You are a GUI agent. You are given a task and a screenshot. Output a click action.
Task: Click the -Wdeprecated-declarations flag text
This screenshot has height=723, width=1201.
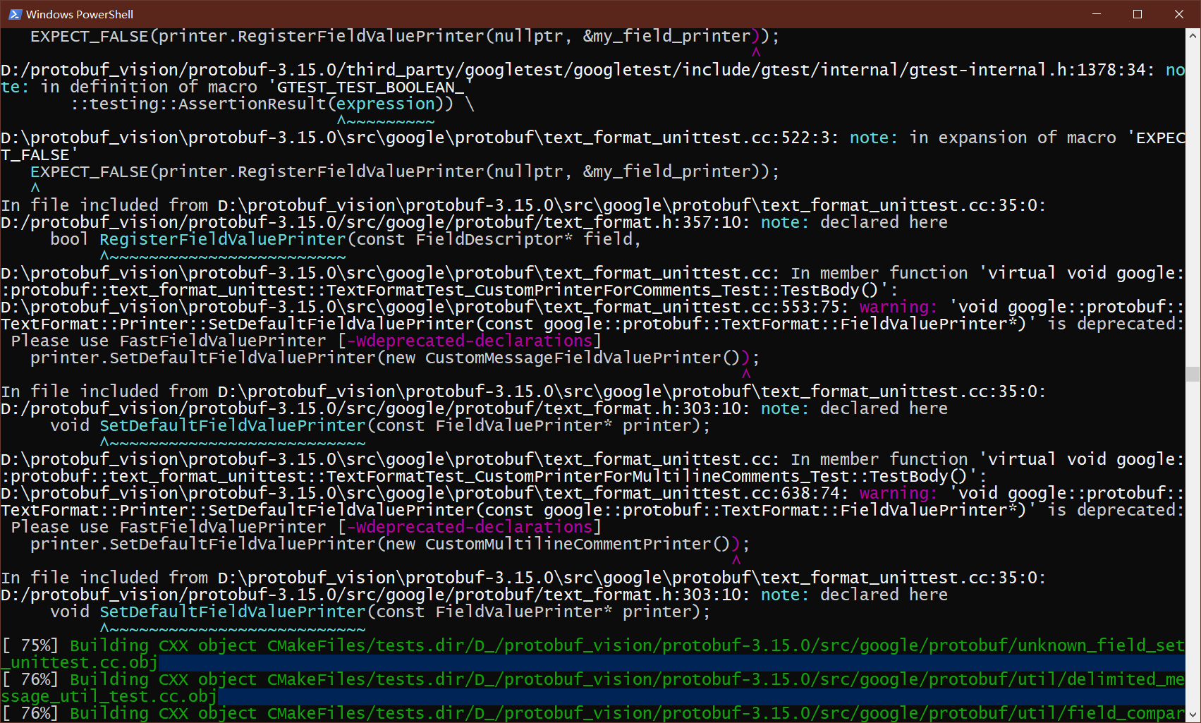point(465,340)
